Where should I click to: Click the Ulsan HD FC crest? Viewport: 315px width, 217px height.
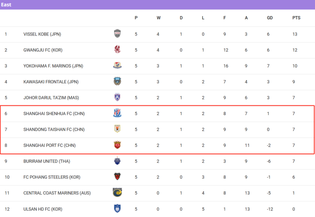117,209
